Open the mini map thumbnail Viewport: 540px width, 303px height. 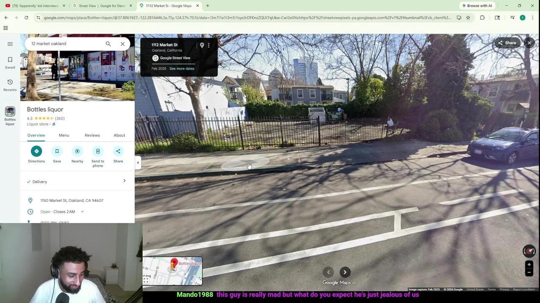coord(173,271)
